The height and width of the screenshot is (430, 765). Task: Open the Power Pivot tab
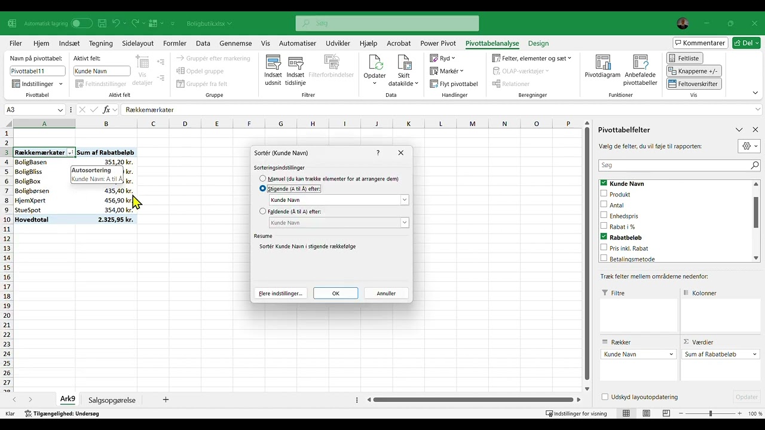pos(438,44)
